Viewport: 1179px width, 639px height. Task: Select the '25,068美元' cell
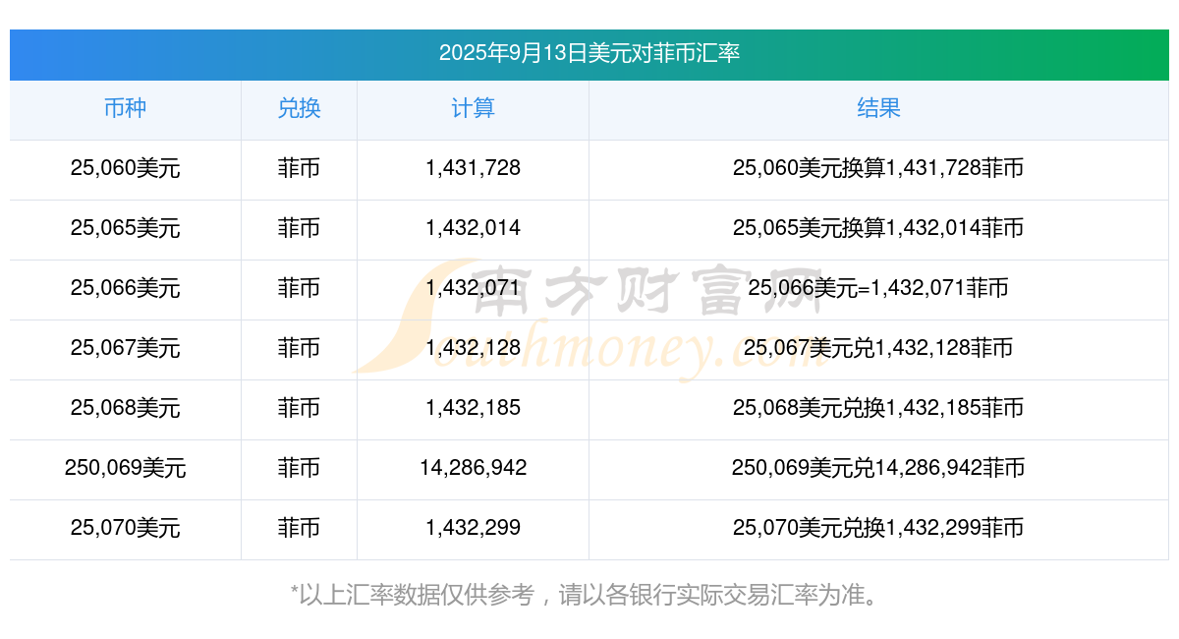click(125, 408)
